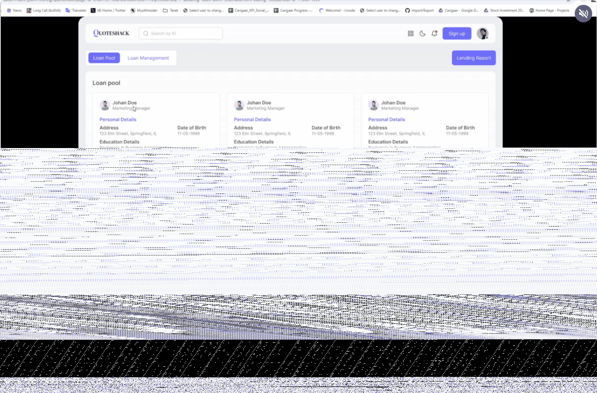The image size is (597, 393).
Task: Open Personal Details in third card
Action: pos(386,120)
